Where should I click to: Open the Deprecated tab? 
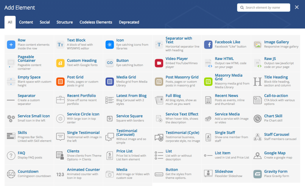click(x=129, y=22)
